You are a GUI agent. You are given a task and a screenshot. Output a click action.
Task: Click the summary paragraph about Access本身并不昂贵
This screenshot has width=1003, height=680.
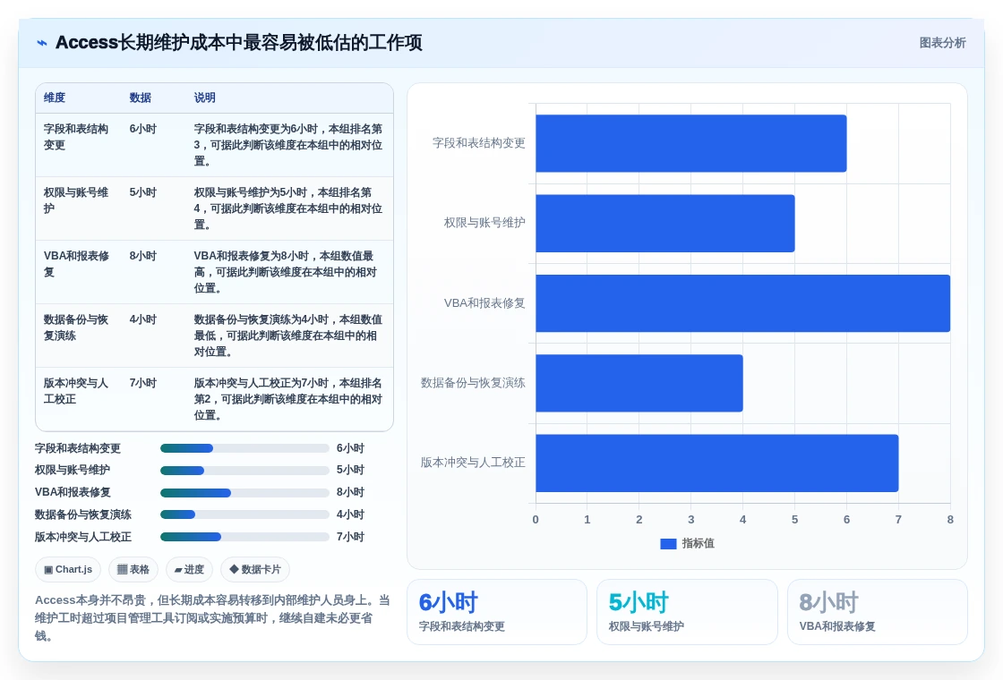pos(212,618)
